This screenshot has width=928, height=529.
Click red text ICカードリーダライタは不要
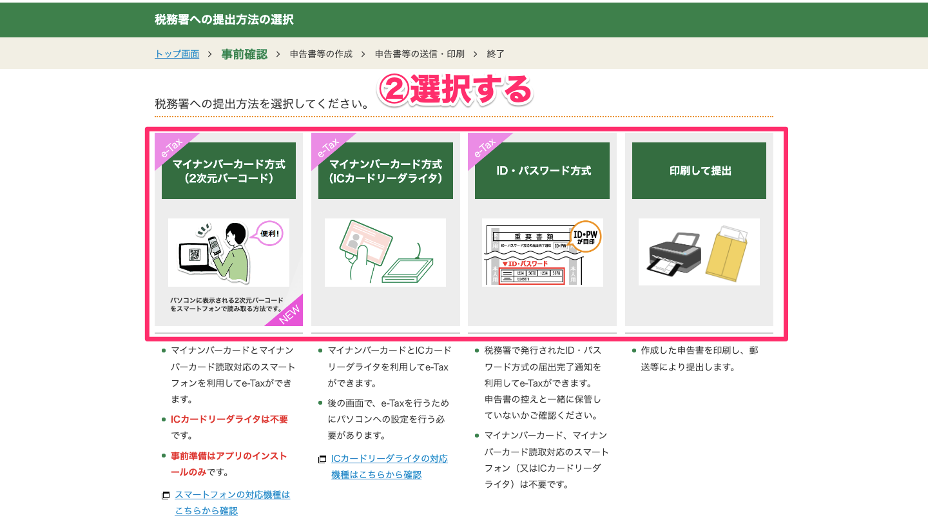tap(229, 419)
